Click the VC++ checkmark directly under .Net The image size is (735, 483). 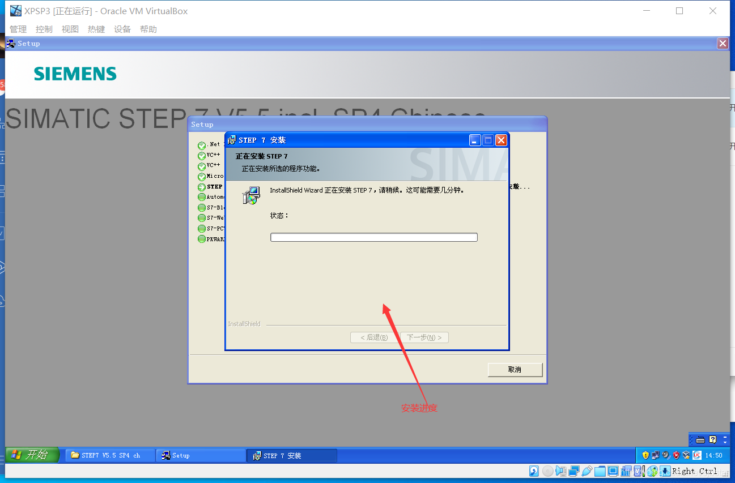[x=202, y=156]
